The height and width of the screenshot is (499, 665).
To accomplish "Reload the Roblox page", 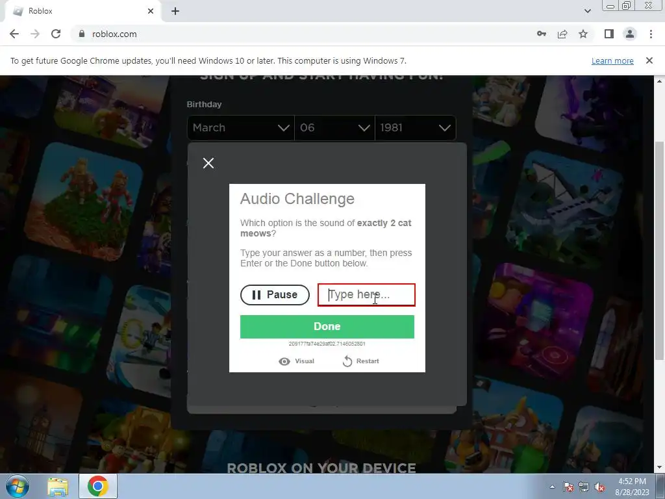I will click(56, 34).
